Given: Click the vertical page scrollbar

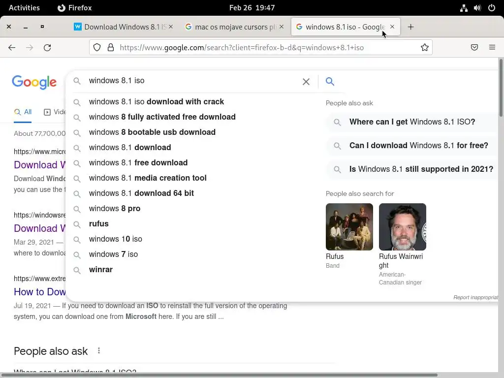Looking at the screenshot, I should [501, 88].
